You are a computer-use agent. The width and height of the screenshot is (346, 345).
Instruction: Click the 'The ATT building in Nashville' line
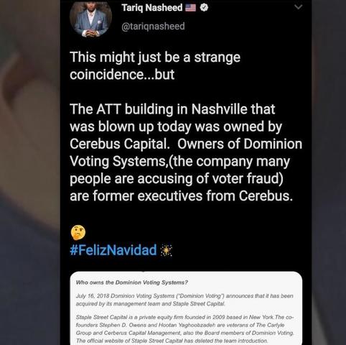(172, 109)
